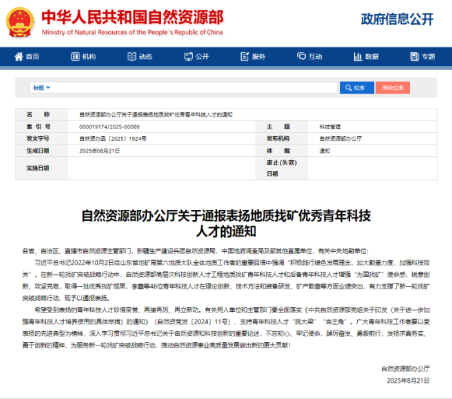Focus the search keyword input field
The width and height of the screenshot is (452, 399).
pos(193,87)
